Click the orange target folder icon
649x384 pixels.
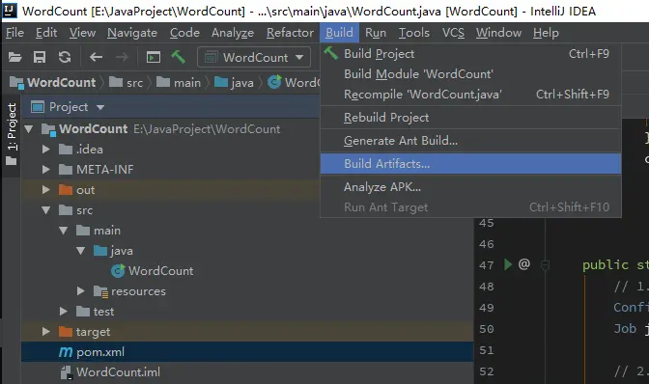[x=66, y=332]
